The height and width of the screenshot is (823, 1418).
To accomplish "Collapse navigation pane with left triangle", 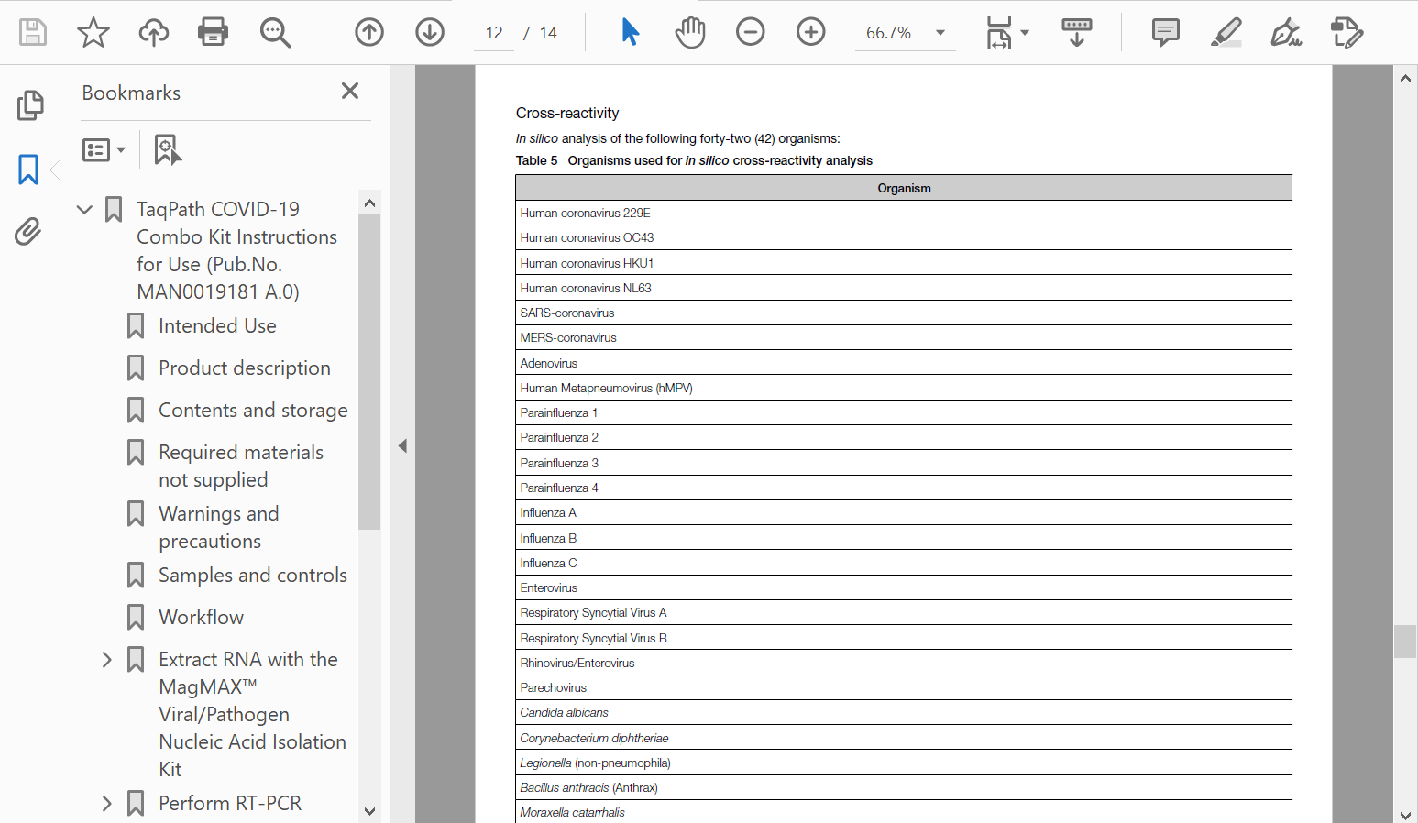I will click(402, 445).
